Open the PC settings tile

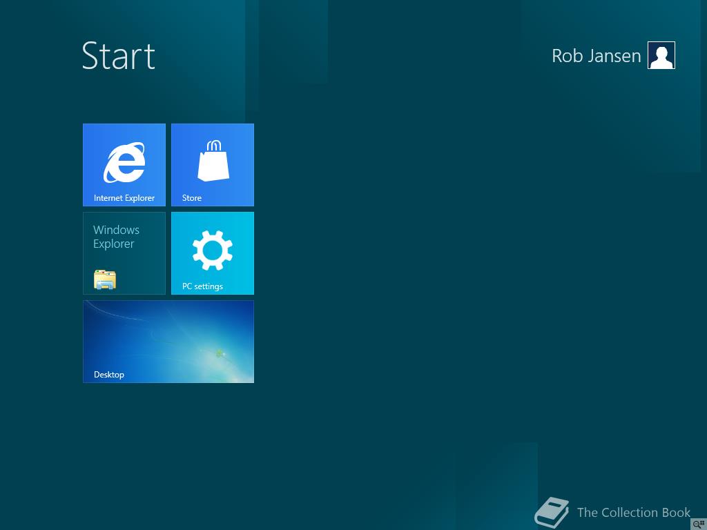pyautogui.click(x=213, y=253)
